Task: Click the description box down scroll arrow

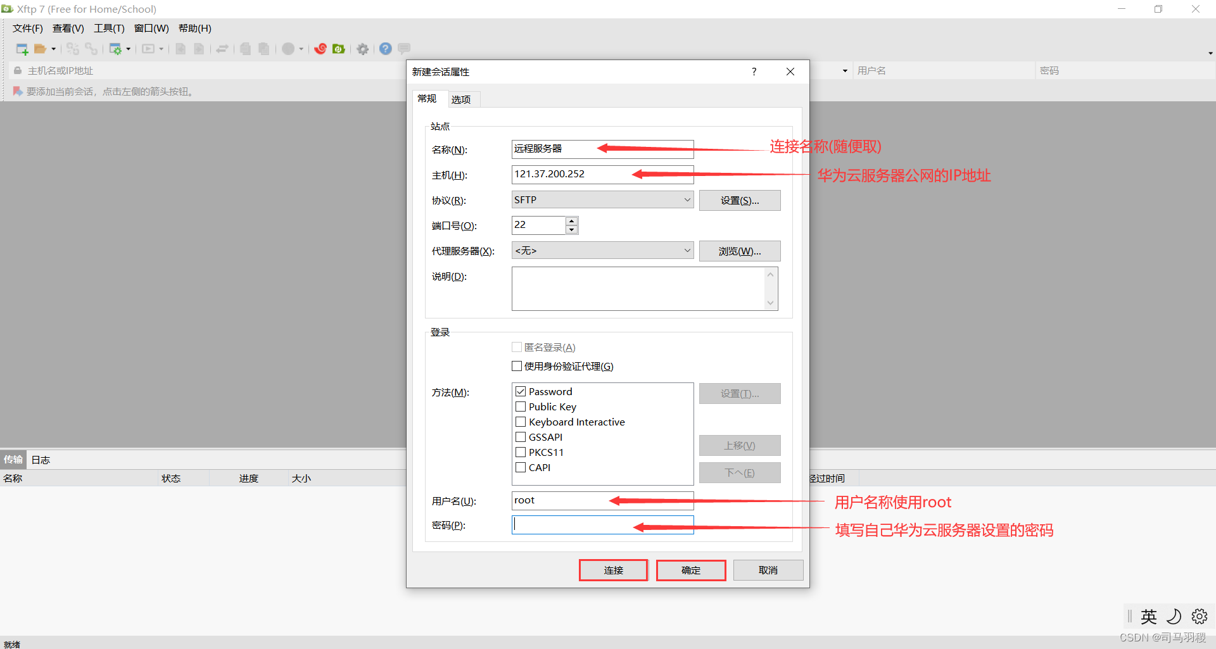Action: click(771, 303)
